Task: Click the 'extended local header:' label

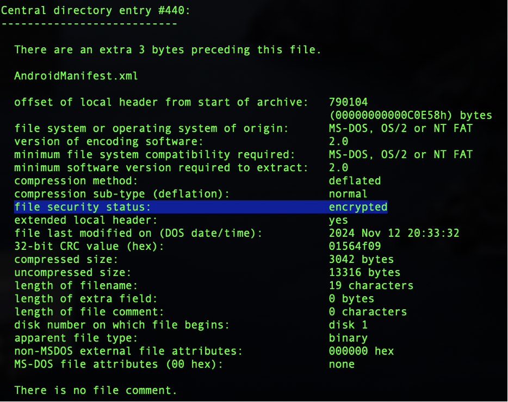Action: point(86,220)
